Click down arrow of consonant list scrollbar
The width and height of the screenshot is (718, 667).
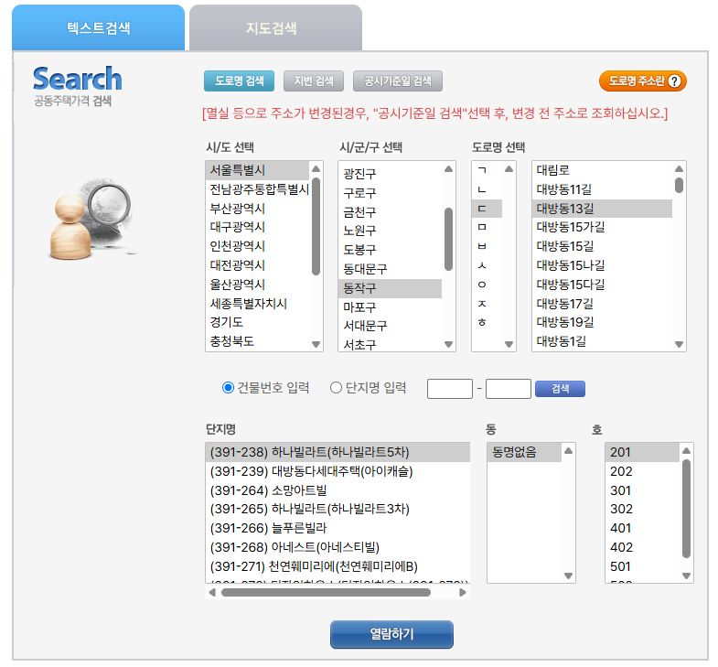509,344
